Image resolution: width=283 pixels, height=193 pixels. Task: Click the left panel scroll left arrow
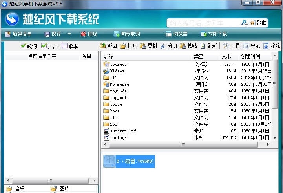tap(8, 180)
